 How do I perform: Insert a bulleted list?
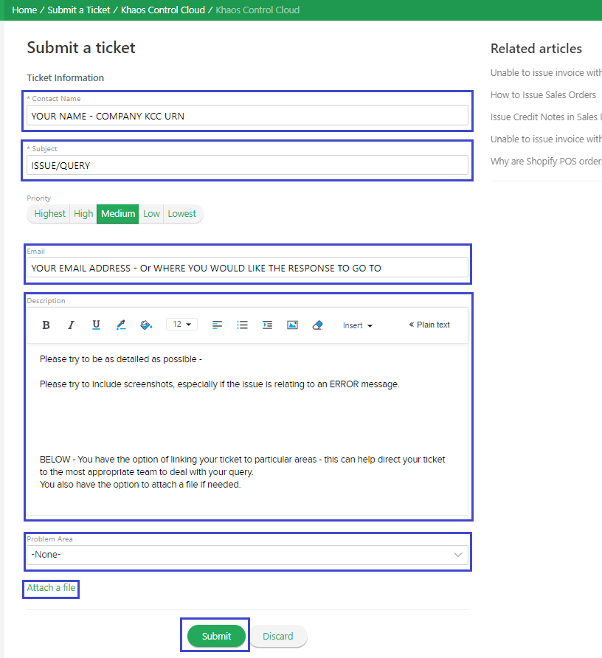(242, 325)
